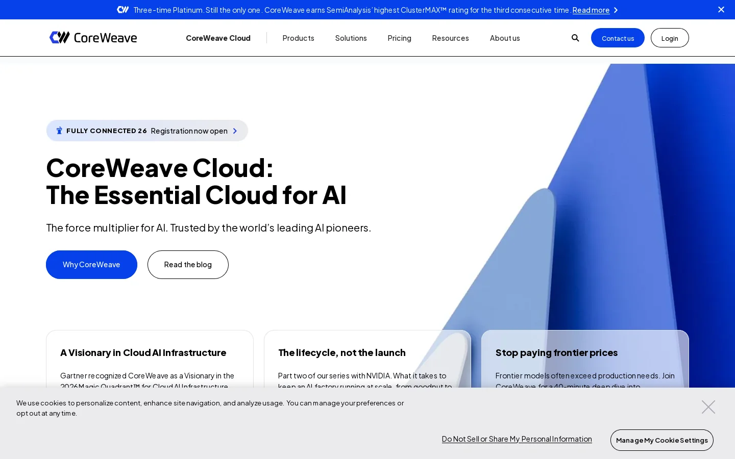Open the Stop paying frontier prices card
This screenshot has height=459, width=735.
[585, 359]
